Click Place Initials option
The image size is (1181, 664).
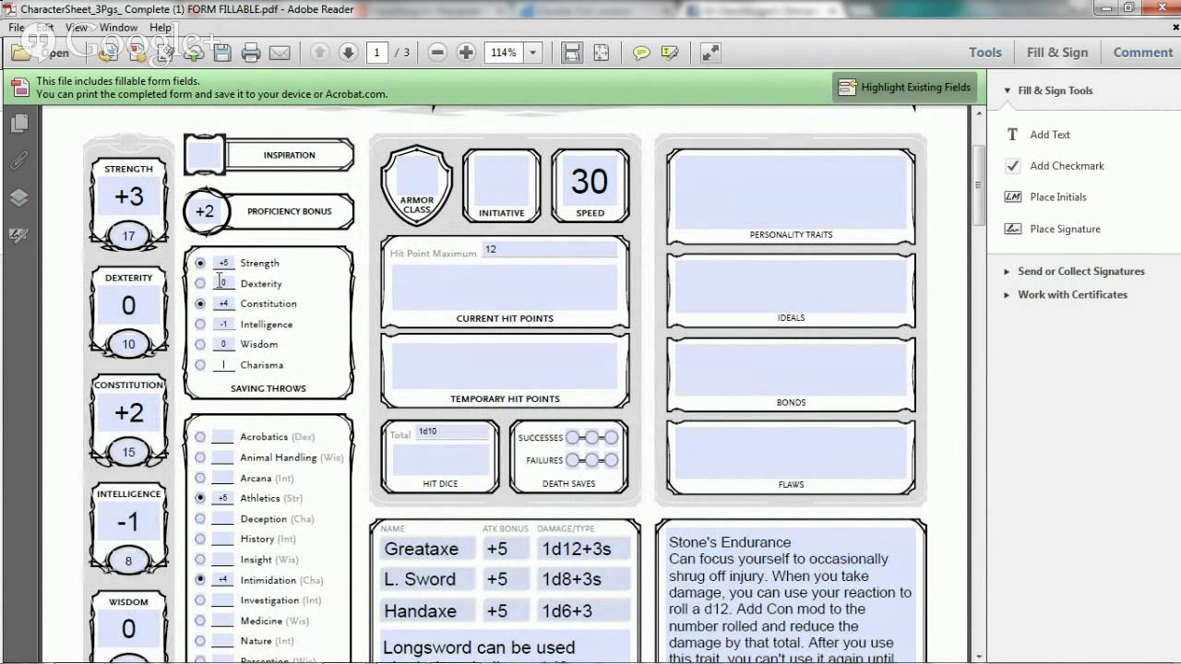[1046, 196]
